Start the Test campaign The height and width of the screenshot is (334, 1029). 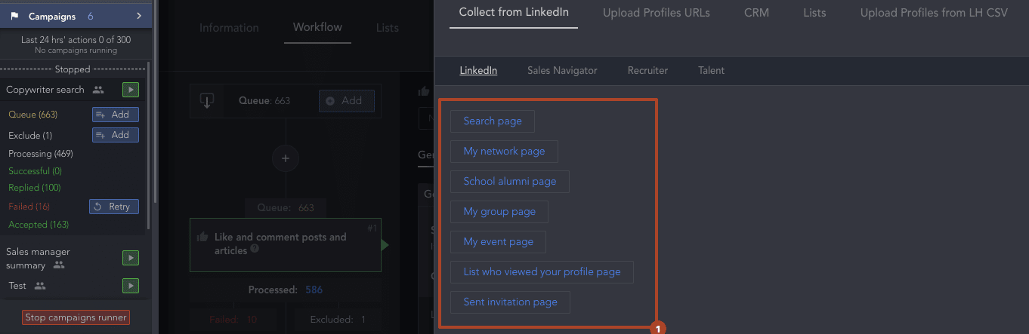tap(131, 286)
